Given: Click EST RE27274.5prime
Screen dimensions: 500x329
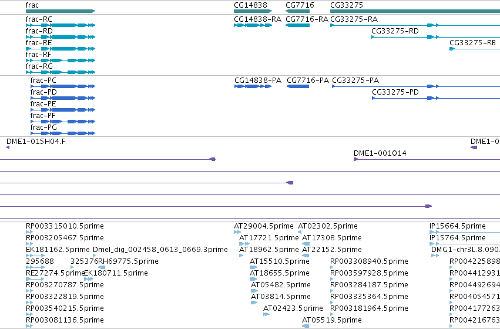Looking at the screenshot, I should (x=35, y=279).
